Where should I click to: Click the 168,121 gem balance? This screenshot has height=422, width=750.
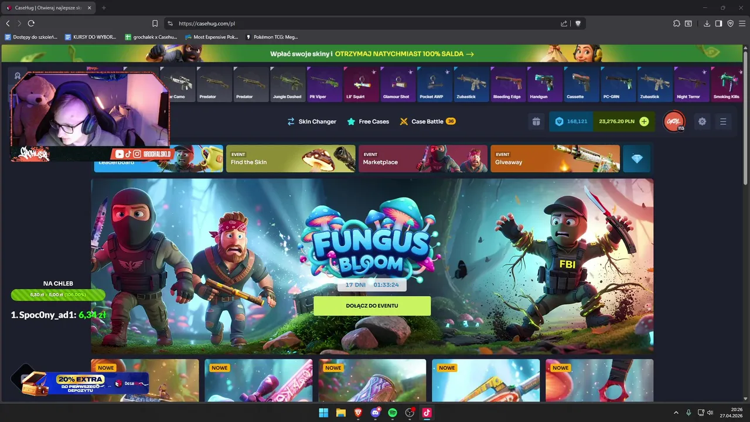pos(571,121)
